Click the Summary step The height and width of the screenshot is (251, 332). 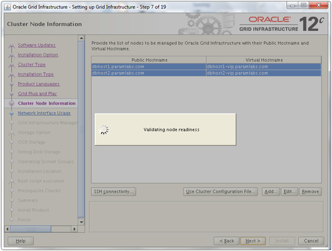click(x=28, y=201)
